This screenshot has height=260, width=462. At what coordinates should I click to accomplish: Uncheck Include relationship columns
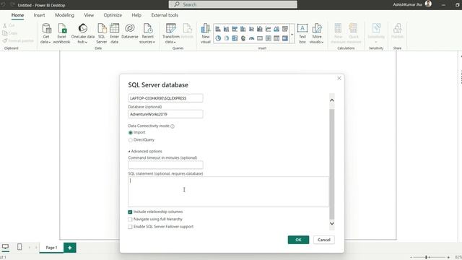coord(130,212)
